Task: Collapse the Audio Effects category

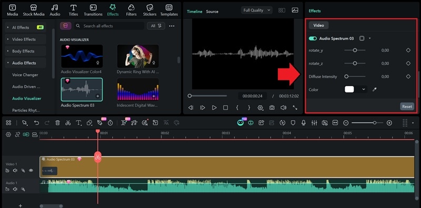Action: (25, 63)
